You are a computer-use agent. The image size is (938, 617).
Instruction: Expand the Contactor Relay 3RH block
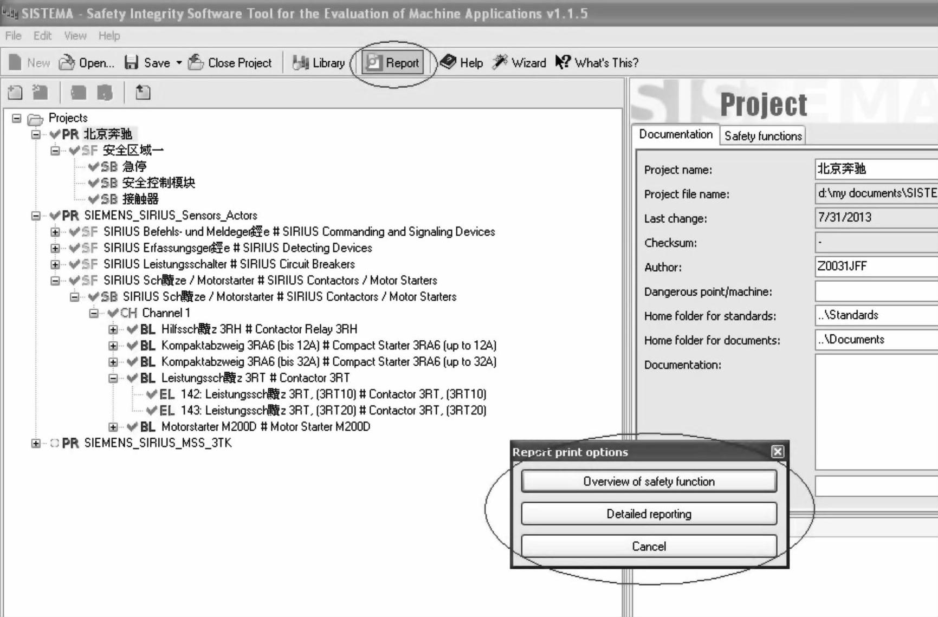[x=113, y=329]
